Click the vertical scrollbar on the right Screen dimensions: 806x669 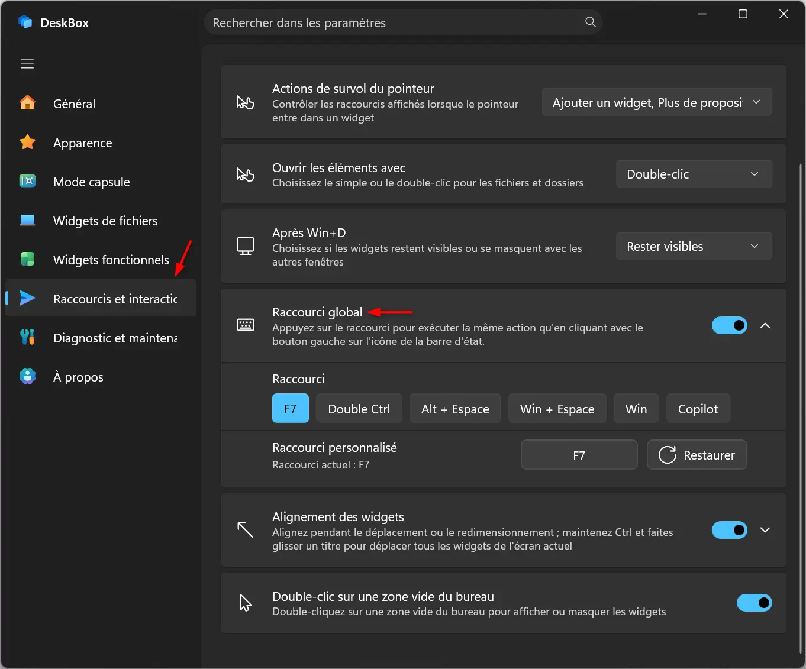(801, 408)
